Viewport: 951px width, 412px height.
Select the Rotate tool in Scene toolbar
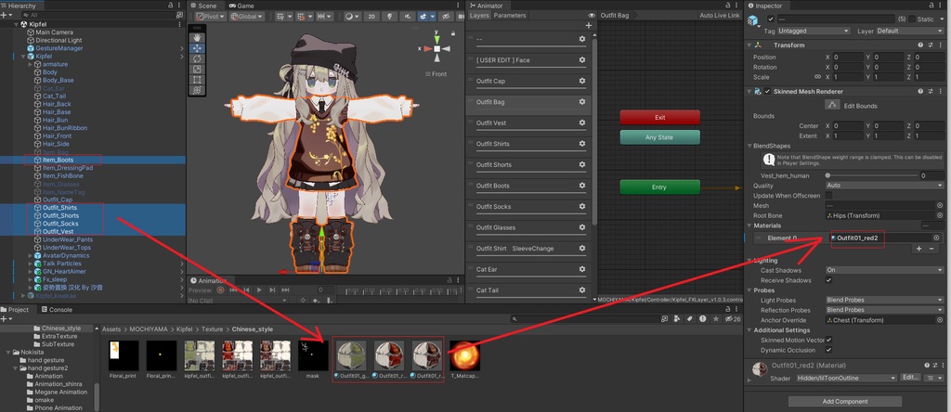pos(197,58)
